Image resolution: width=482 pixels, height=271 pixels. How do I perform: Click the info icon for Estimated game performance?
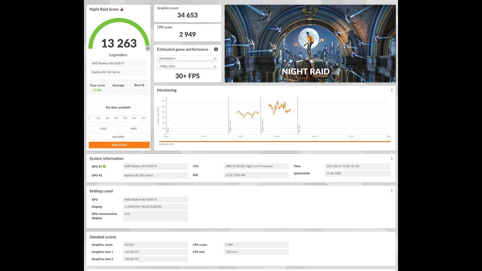click(x=216, y=49)
